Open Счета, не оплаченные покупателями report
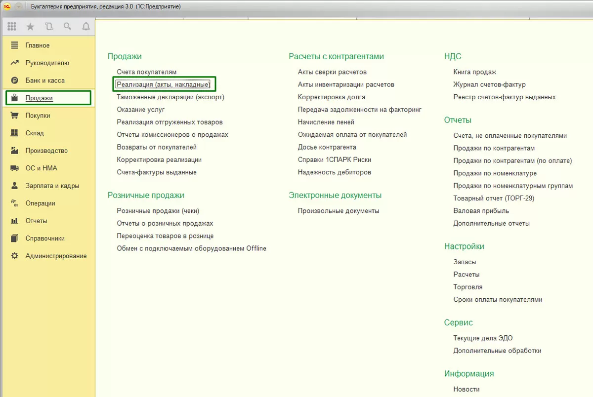The height and width of the screenshot is (397, 593). (510, 136)
